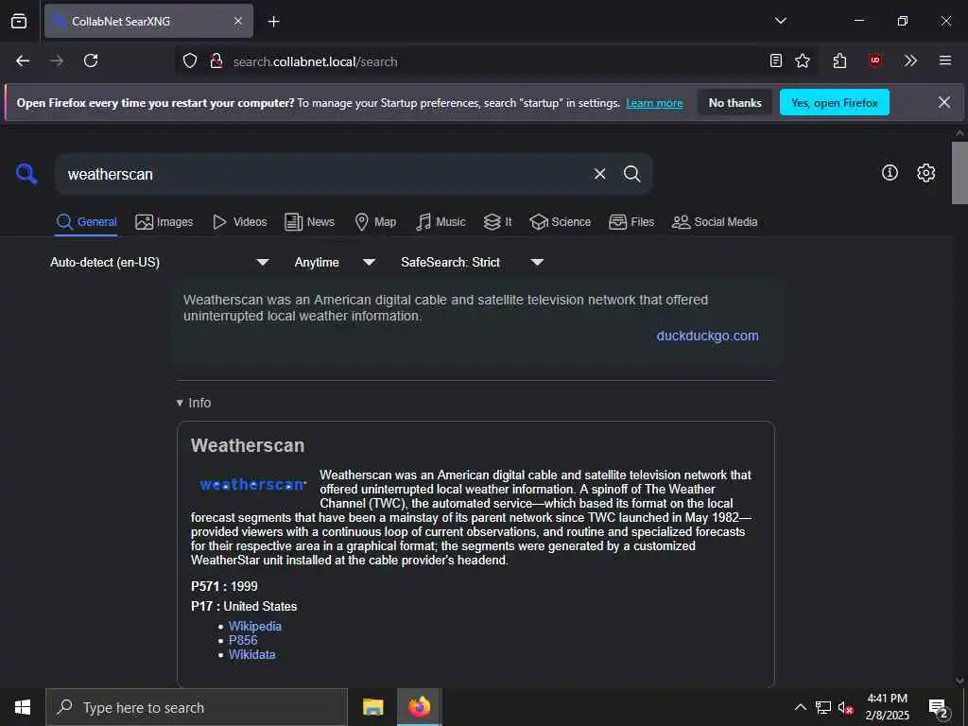Viewport: 968px width, 726px height.
Task: View site security lock info
Action: (216, 61)
